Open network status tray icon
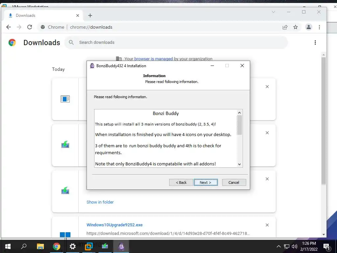 (287, 246)
